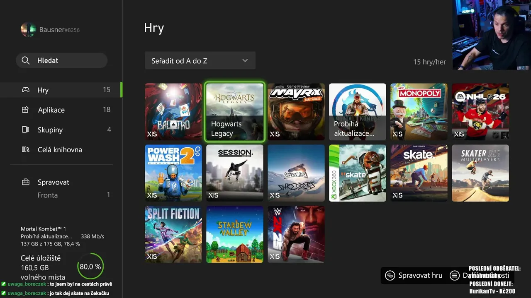This screenshot has height=298, width=531.
Task: Click the Celá knihovna library icon
Action: [x=25, y=149]
